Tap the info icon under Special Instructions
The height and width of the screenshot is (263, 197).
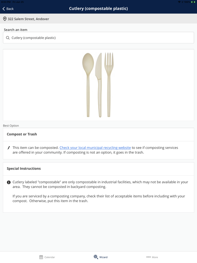pyautogui.click(x=9, y=182)
